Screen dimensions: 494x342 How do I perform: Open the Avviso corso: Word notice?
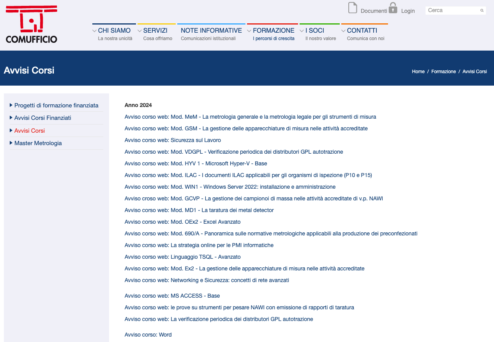(x=148, y=335)
